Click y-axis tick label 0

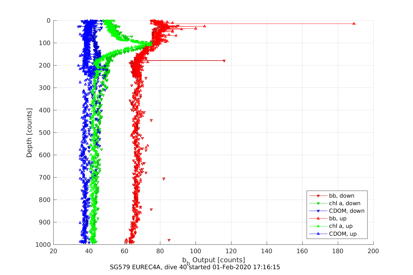[x=49, y=21]
